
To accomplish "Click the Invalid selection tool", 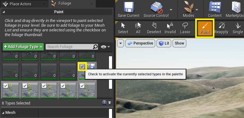I will 170,28.
